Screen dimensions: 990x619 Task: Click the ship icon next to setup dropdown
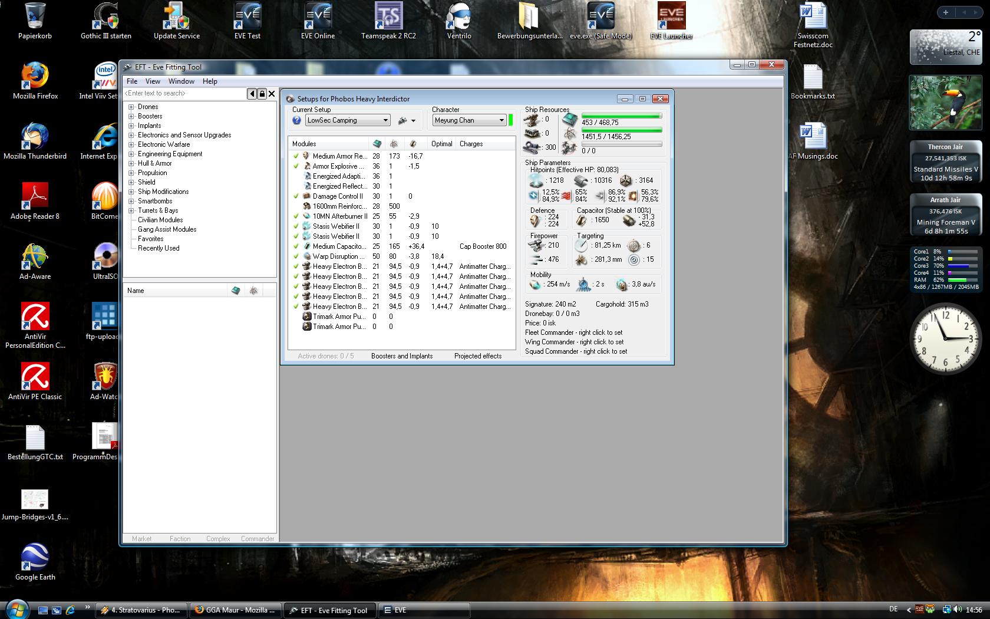[402, 120]
